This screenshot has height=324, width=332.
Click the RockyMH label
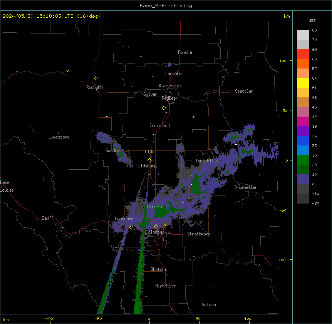94,87
